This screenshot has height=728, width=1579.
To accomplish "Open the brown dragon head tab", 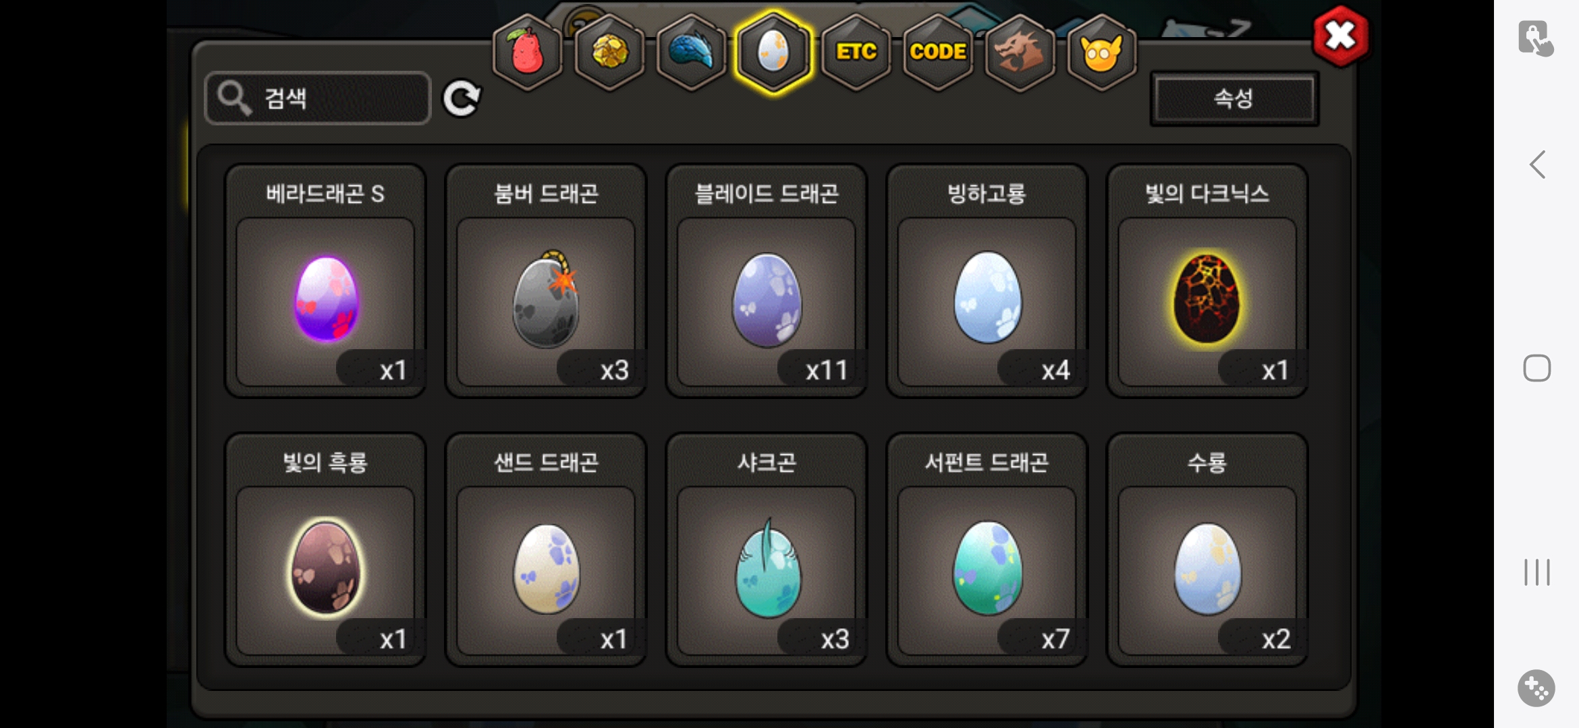I will click(1020, 52).
